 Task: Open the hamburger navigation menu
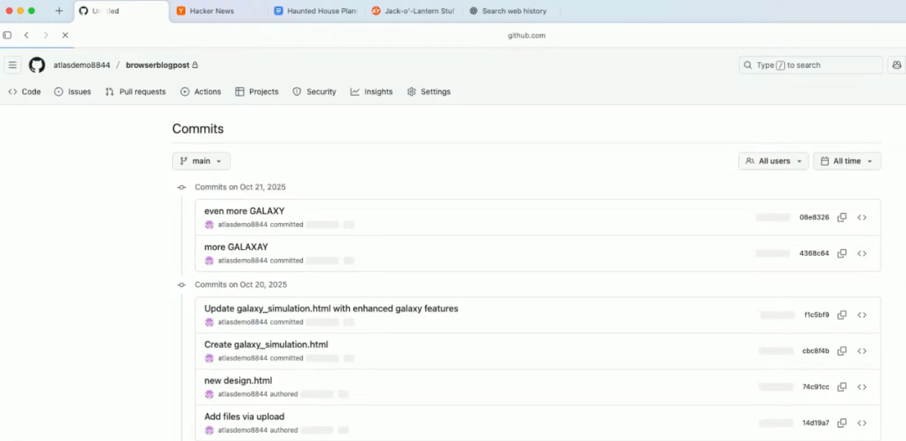tap(13, 65)
